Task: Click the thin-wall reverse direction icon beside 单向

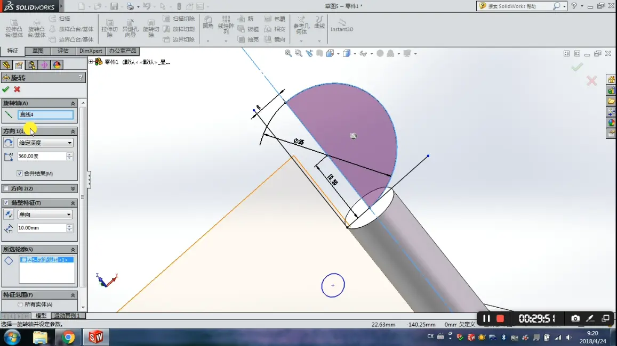Action: point(8,215)
